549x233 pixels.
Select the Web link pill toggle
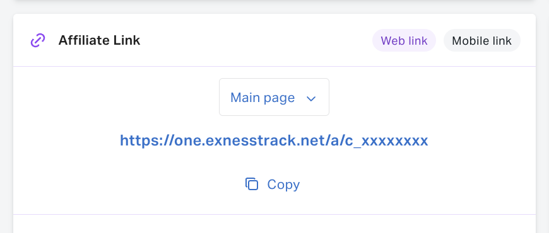(x=404, y=40)
